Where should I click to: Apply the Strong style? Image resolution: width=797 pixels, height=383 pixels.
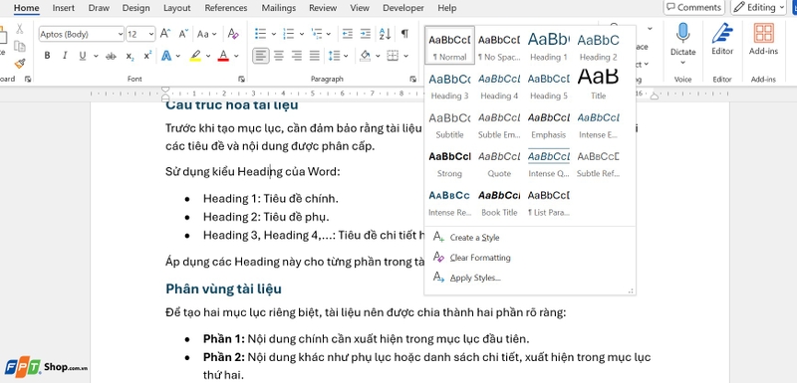[x=450, y=162]
